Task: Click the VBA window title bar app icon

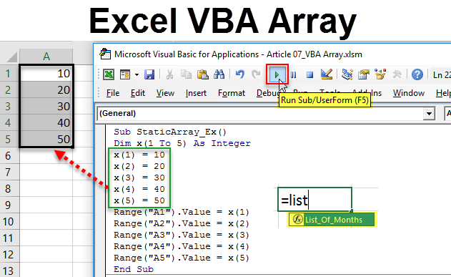Action: (x=105, y=54)
